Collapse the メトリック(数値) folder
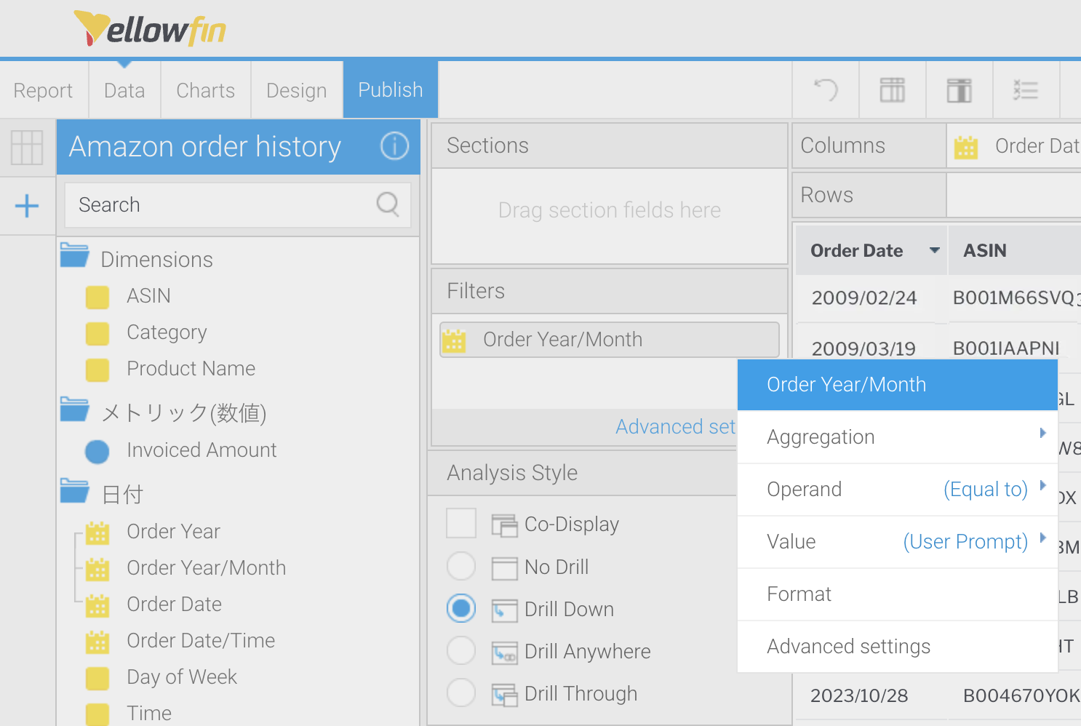1081x726 pixels. tap(74, 410)
